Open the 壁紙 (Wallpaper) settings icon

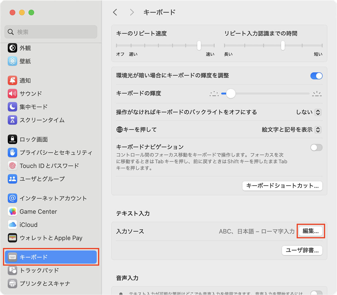tap(12, 61)
